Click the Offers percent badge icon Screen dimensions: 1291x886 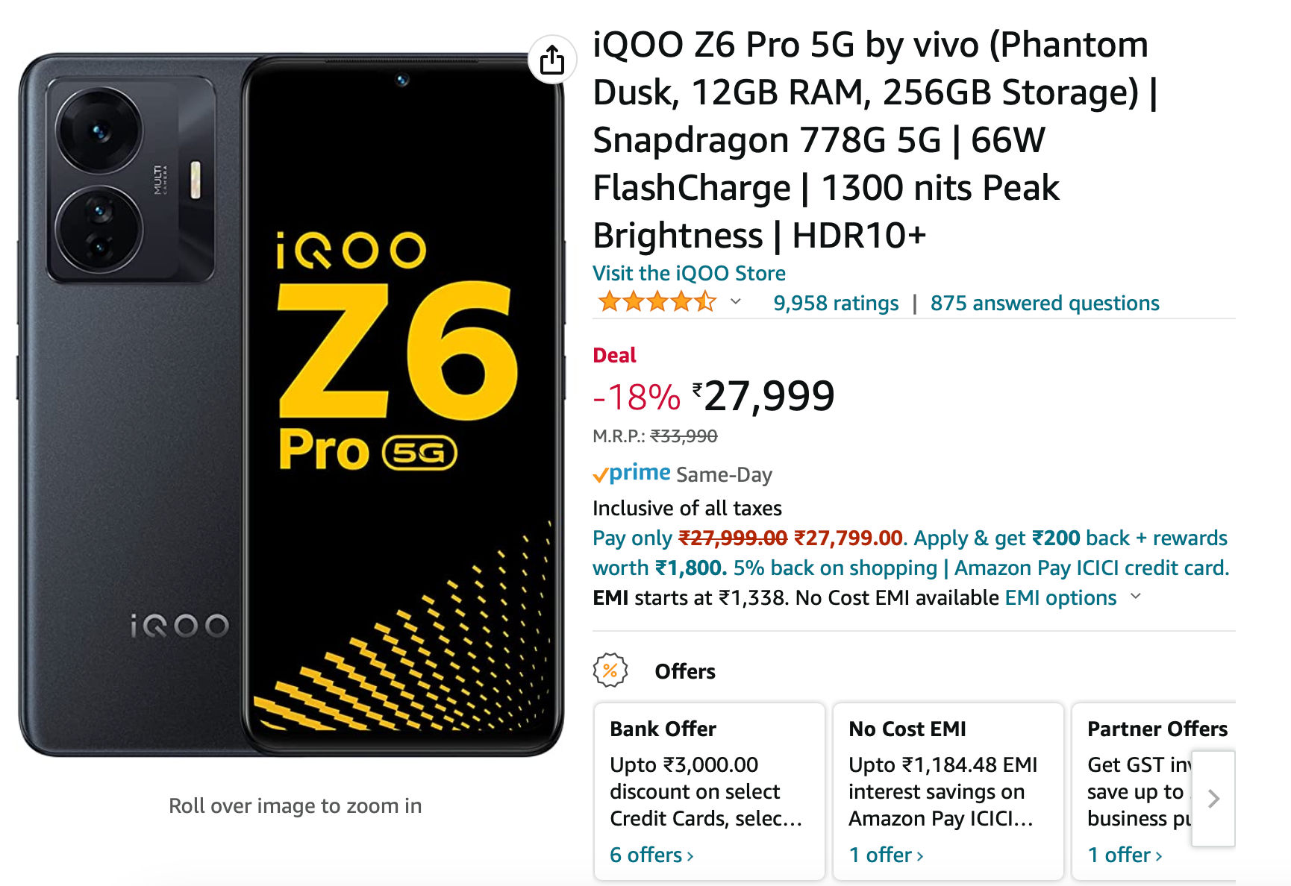(x=610, y=670)
